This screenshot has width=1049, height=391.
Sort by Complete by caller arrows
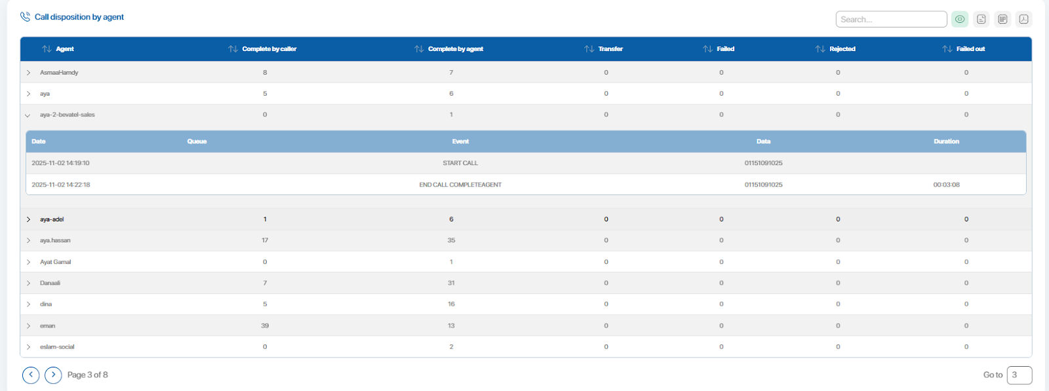click(233, 49)
